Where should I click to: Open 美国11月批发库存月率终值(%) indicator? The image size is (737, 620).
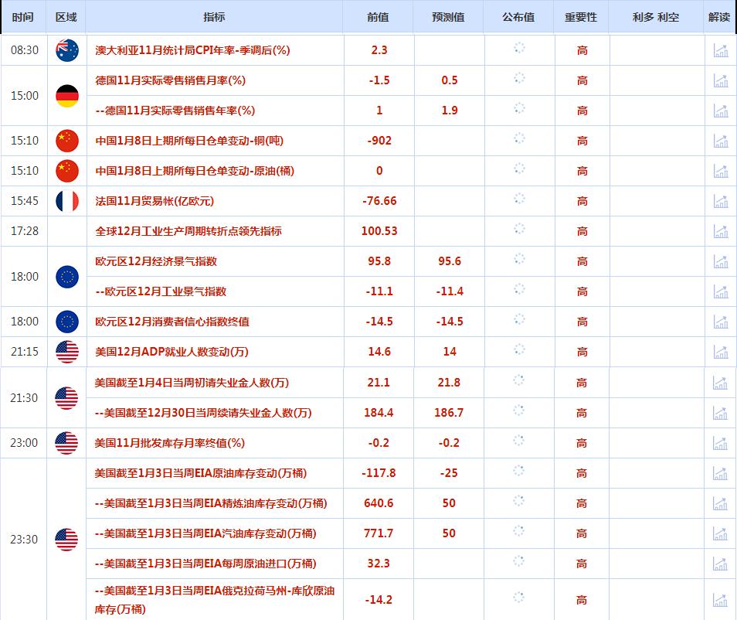pos(170,443)
